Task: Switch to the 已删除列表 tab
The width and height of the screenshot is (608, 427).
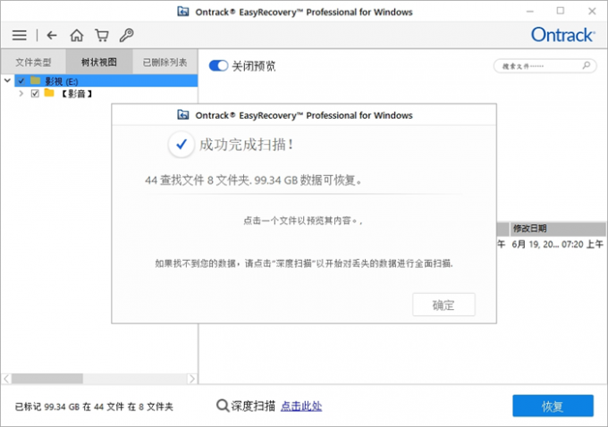Action: 165,63
